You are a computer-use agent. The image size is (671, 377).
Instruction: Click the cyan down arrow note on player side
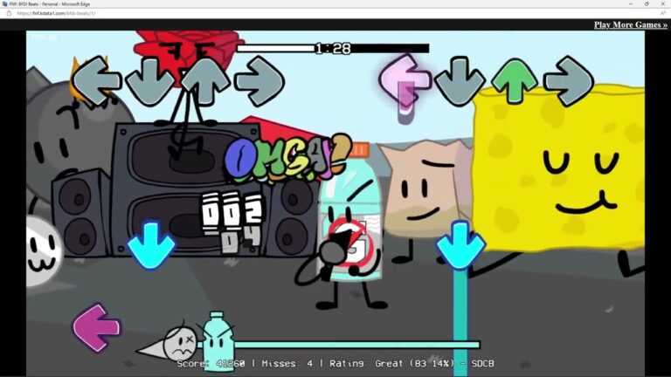(x=460, y=243)
